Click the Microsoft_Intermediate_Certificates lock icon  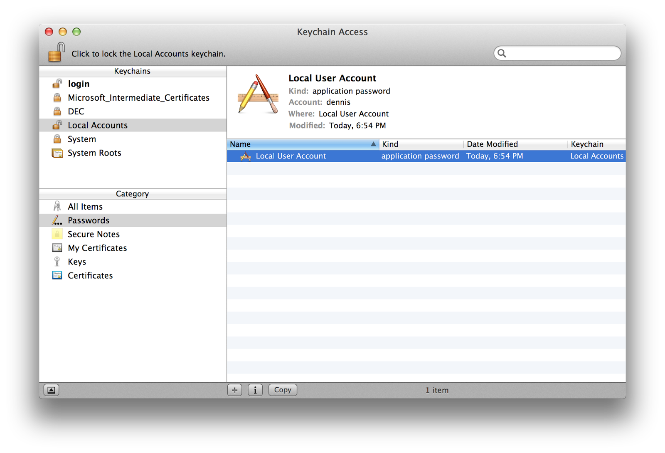(57, 97)
